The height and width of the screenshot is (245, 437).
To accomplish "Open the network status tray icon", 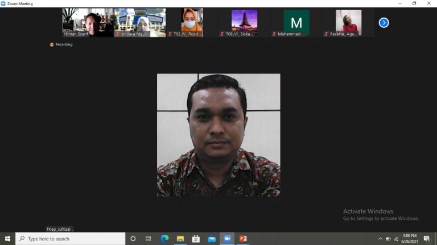I will point(396,239).
